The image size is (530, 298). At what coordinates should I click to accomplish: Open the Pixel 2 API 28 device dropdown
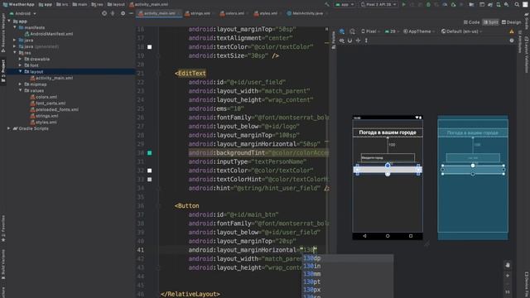[x=378, y=4]
